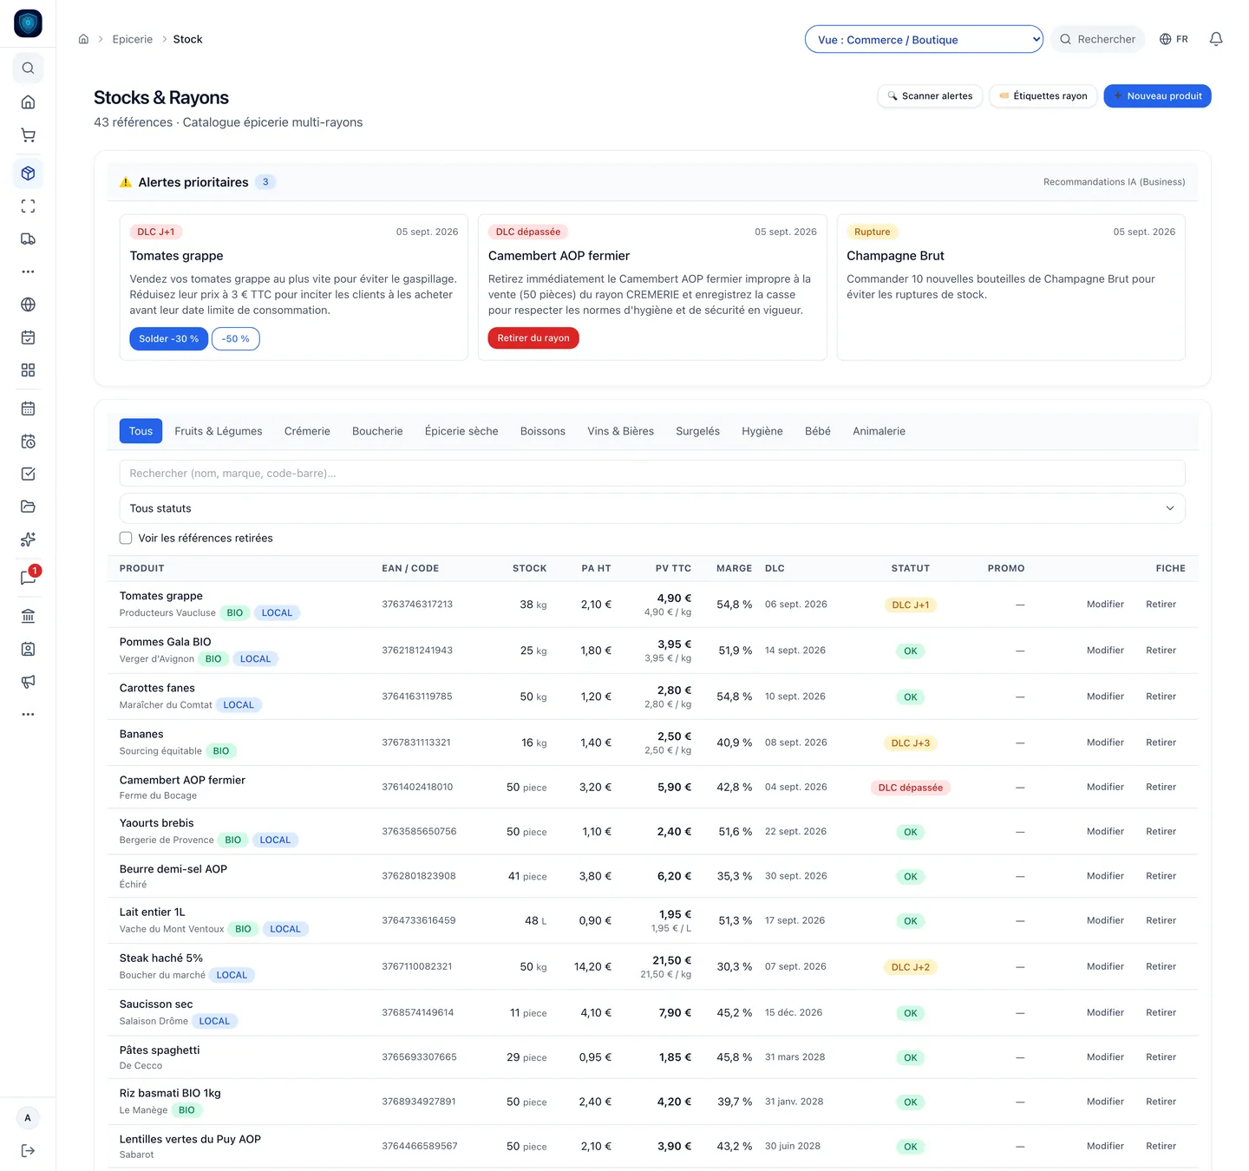Click Retirer for Steak haché 5% row
Screen dimensions: 1249x1171
[1161, 966]
